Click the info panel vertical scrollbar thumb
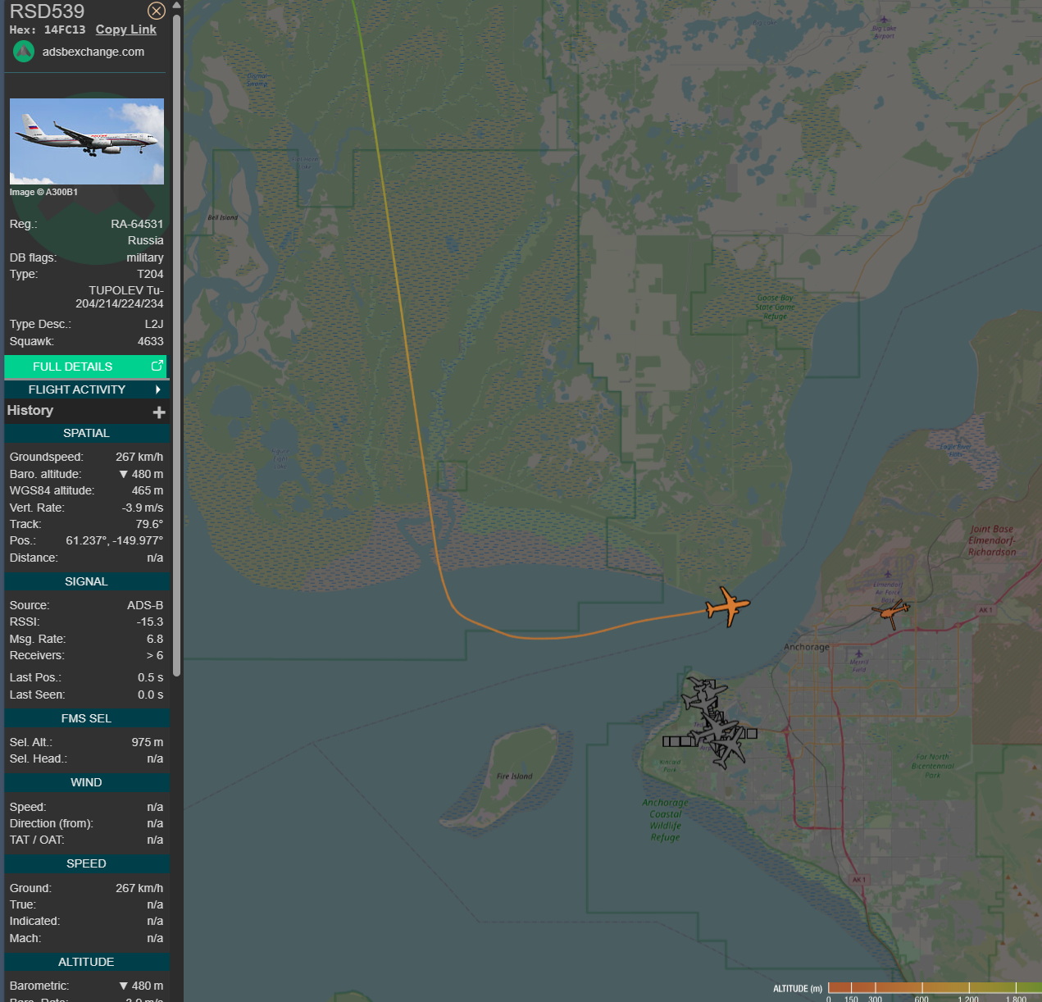The width and height of the screenshot is (1042, 1002). [x=177, y=344]
